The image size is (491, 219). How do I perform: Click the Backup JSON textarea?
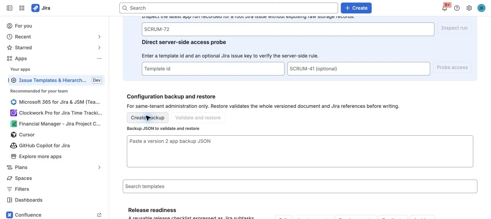300,151
